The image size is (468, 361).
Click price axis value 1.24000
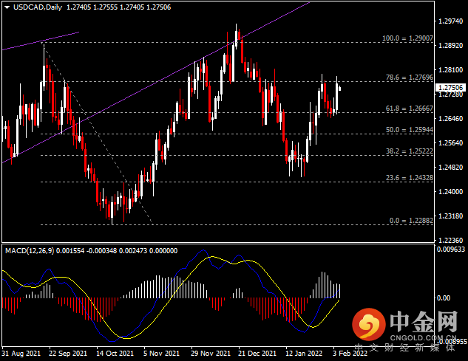click(450, 192)
